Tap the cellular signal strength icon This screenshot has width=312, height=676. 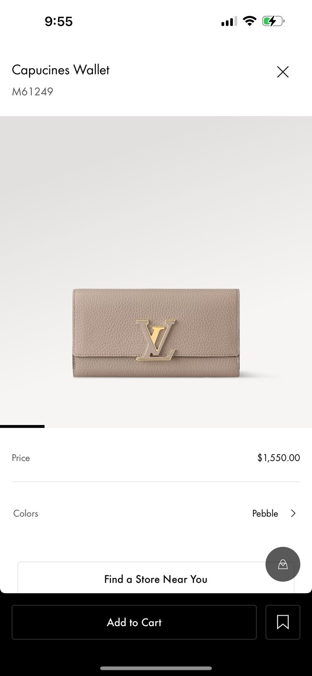(x=229, y=21)
